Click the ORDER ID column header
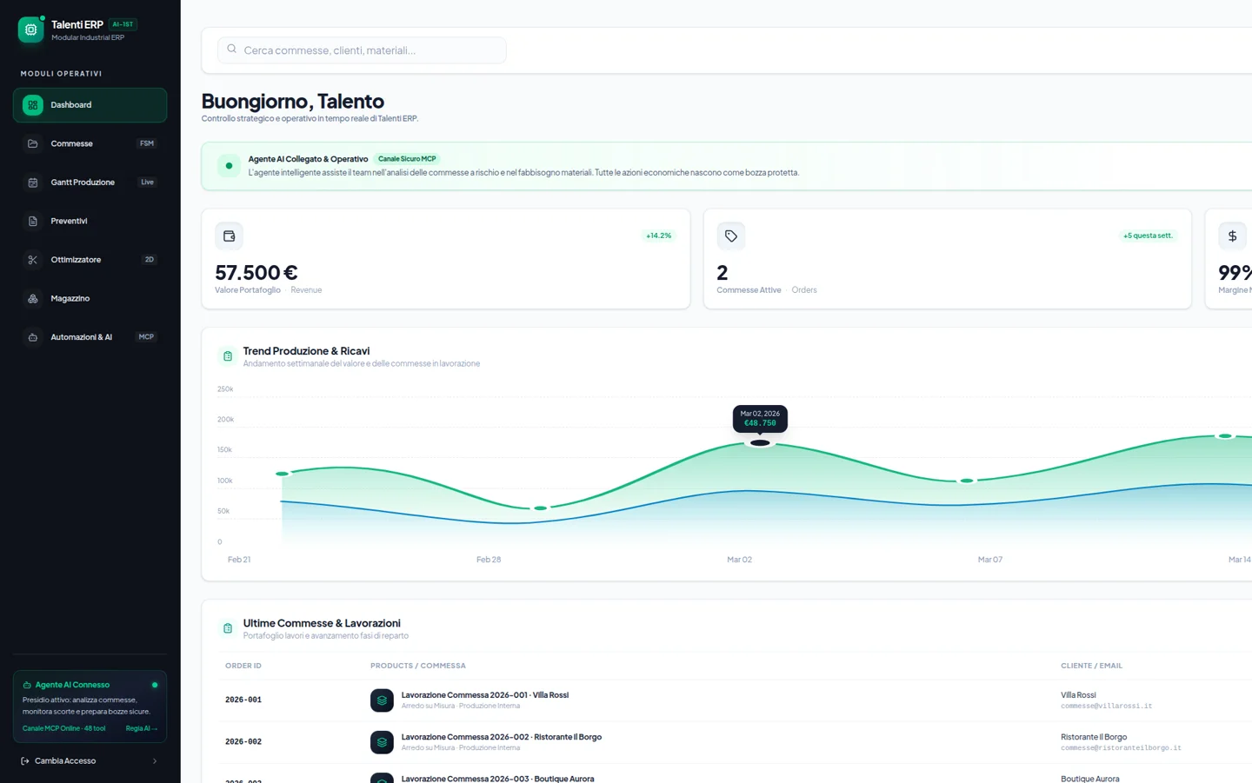1252x783 pixels. tap(243, 666)
